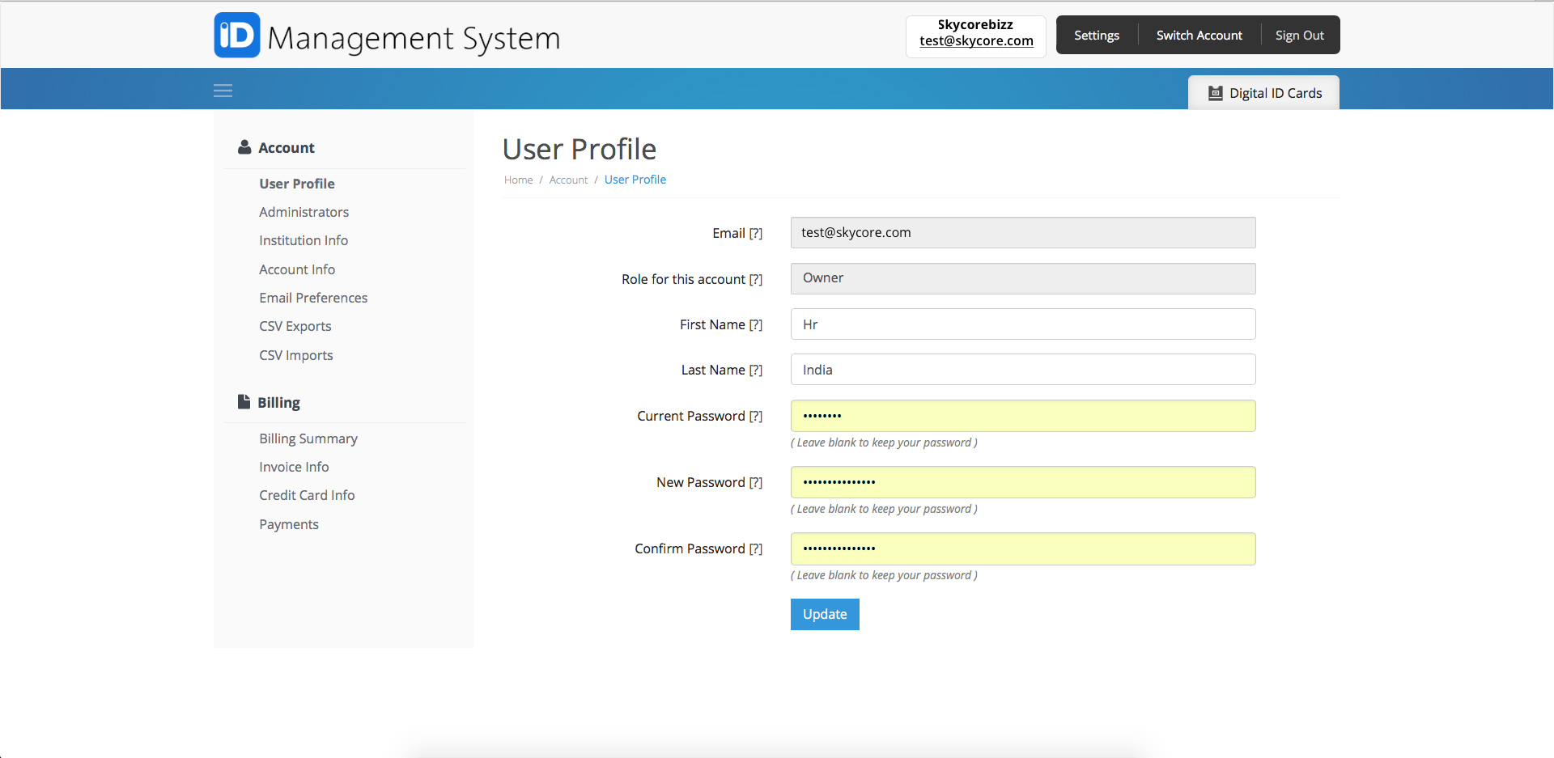1554x758 pixels.
Task: Click the help [?] next to New Password
Action: point(756,482)
